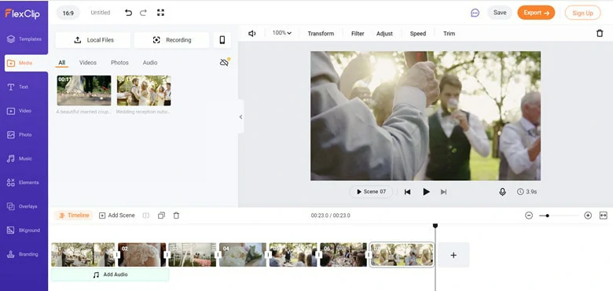Add new scene with plus tile
Viewport: 613px width, 291px height.
(x=453, y=255)
